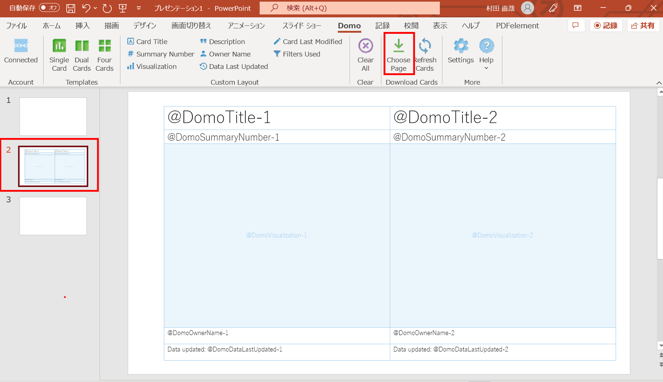The image size is (663, 382).
Task: Select slide 3 thumbnail
Action: click(53, 216)
